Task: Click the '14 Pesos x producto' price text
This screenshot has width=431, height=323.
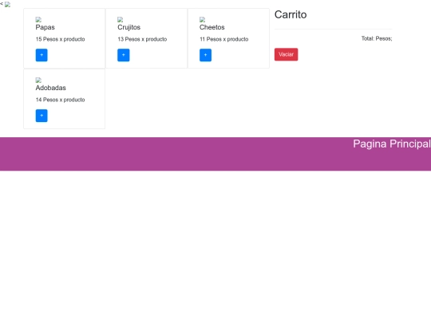Action: [60, 100]
